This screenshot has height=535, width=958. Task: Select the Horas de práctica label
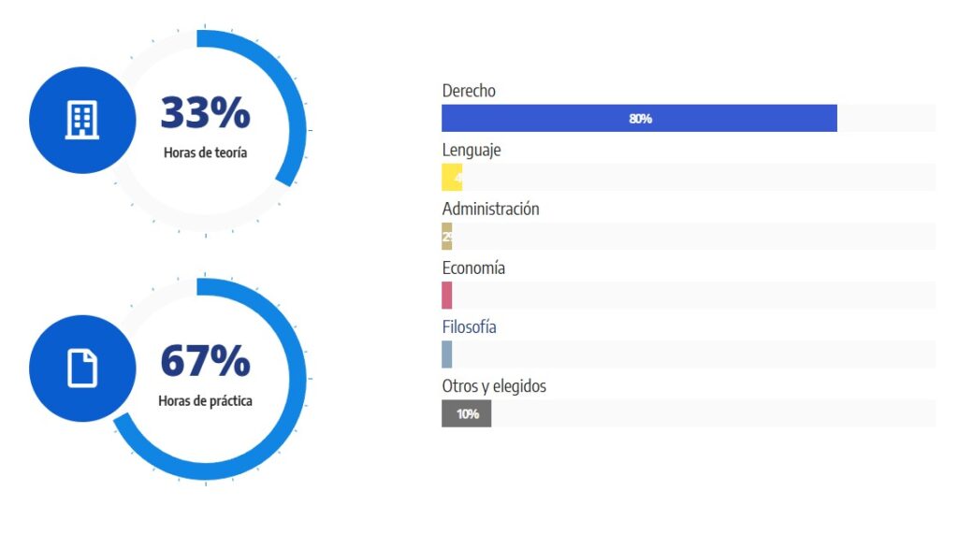(x=205, y=401)
